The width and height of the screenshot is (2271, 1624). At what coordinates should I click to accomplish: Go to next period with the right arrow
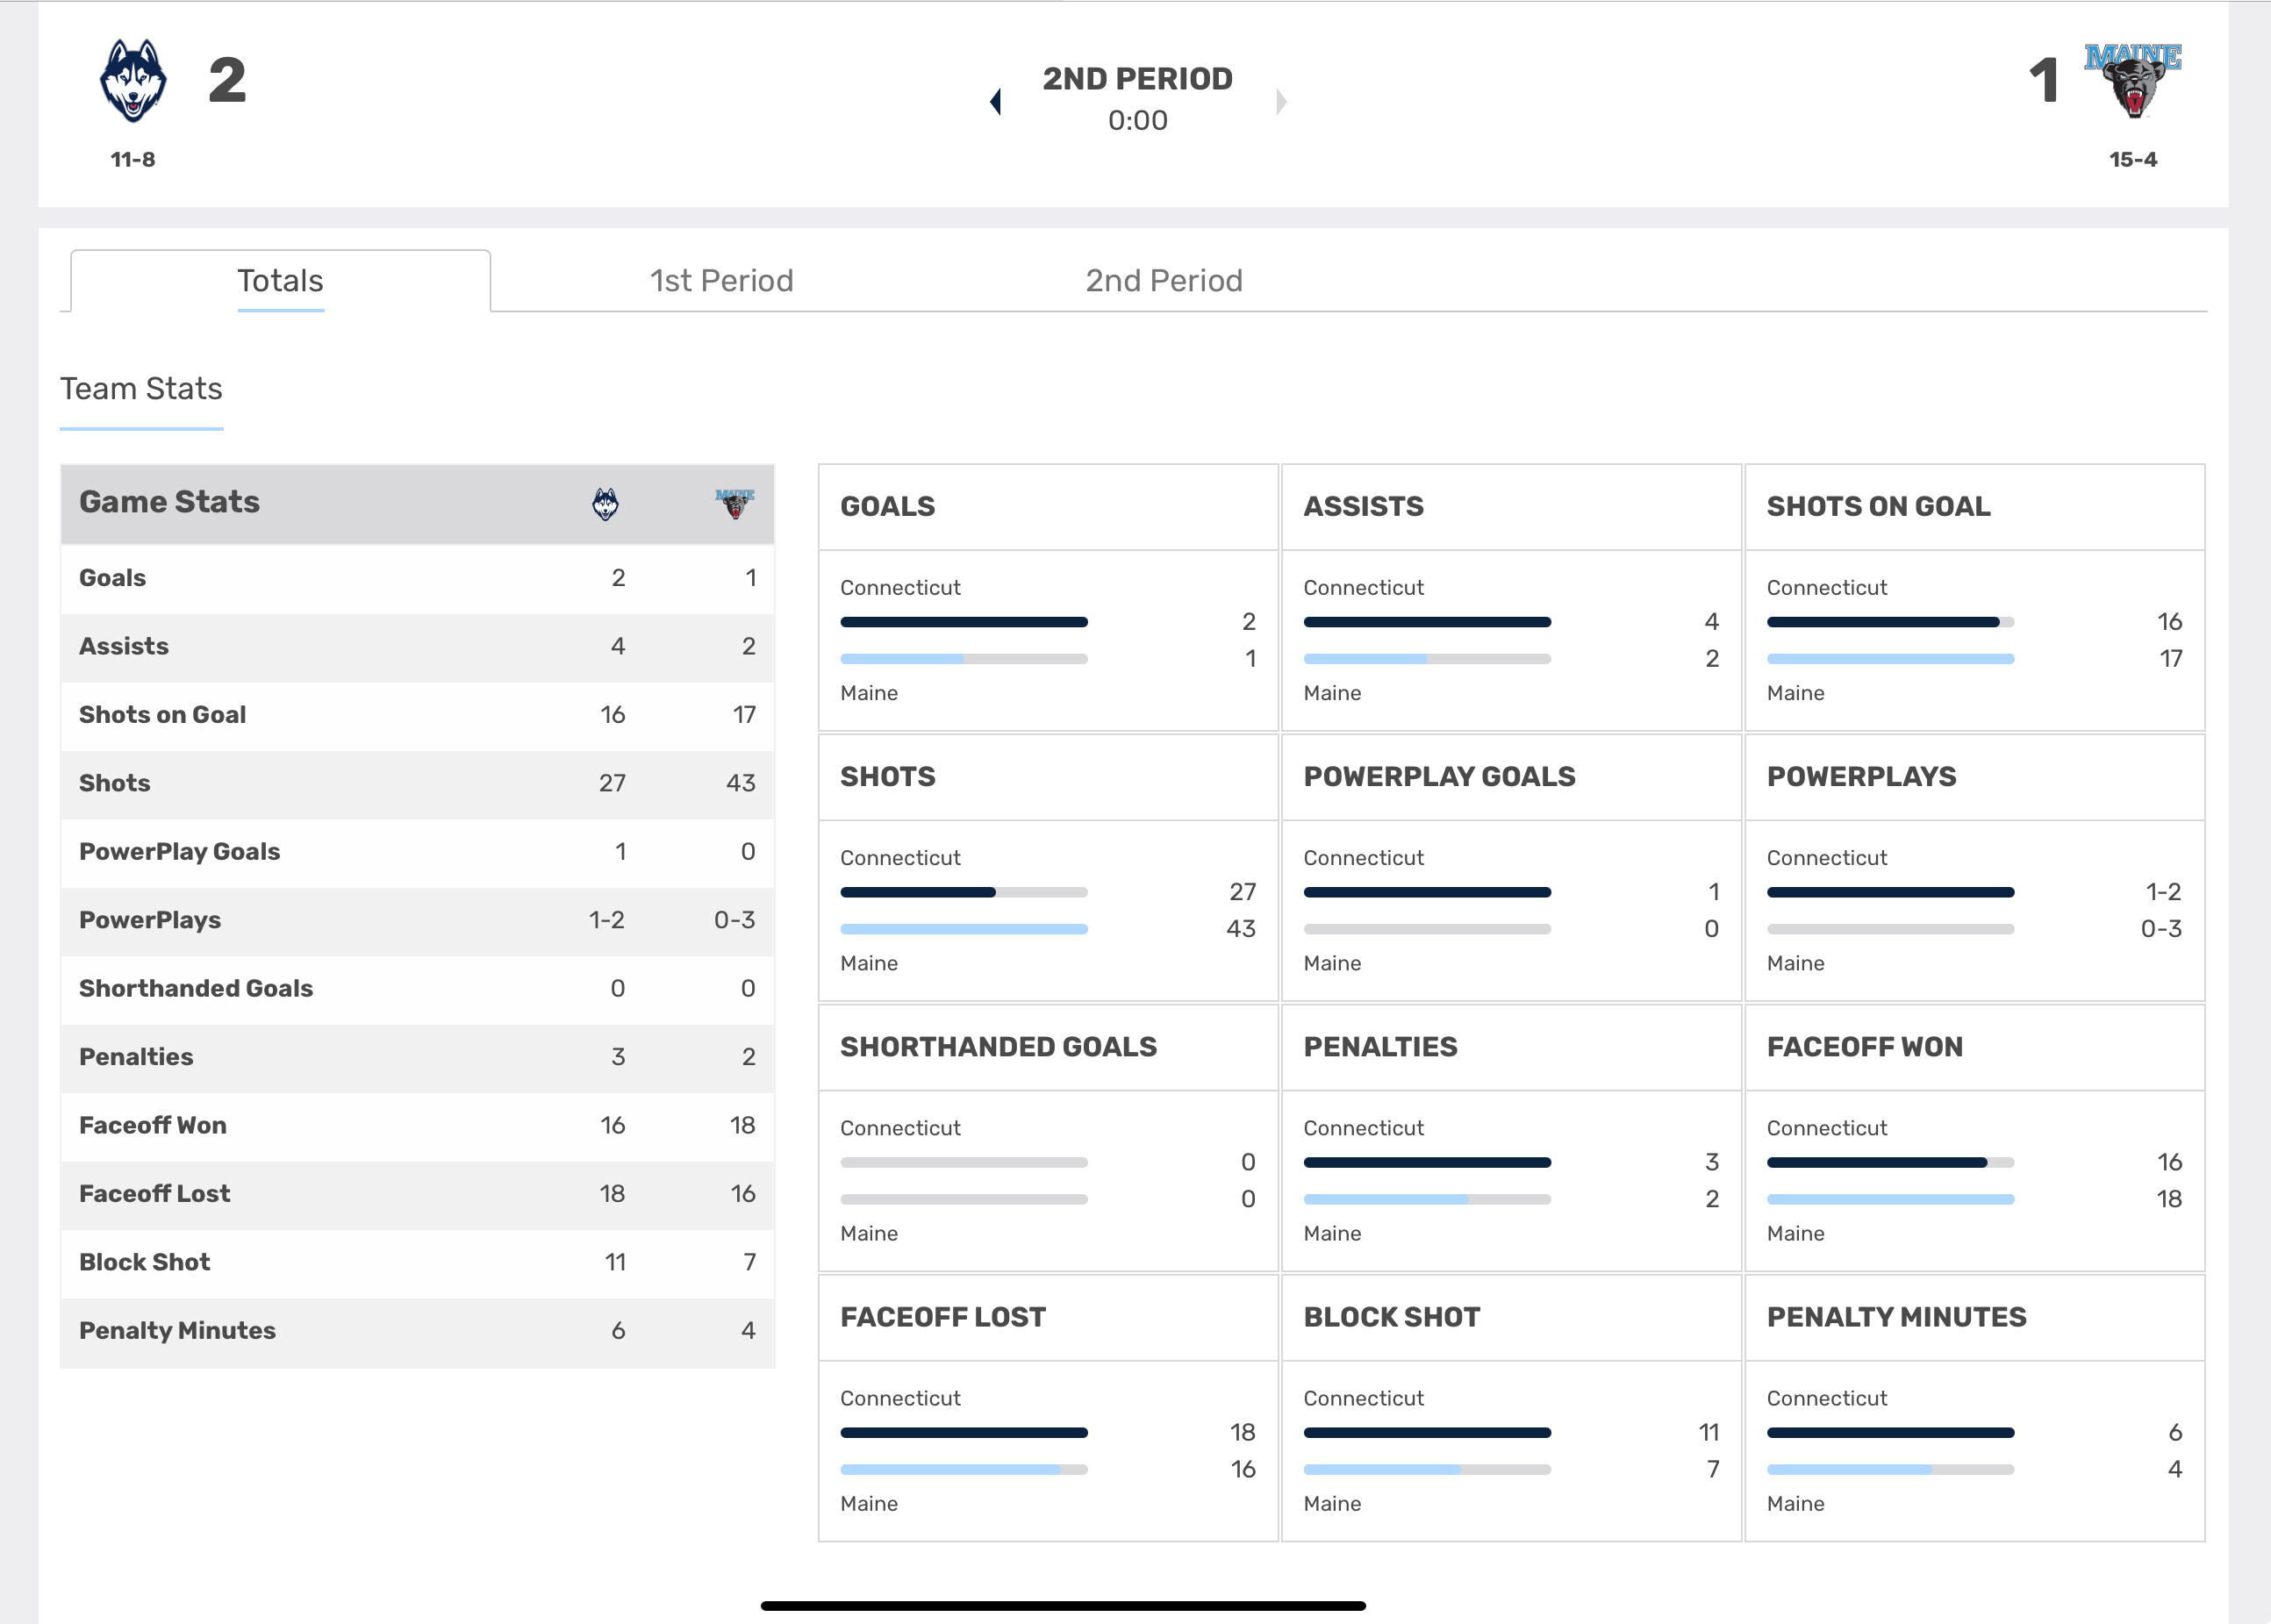(1281, 101)
